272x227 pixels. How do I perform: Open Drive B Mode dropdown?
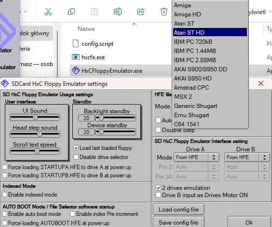[247, 157]
